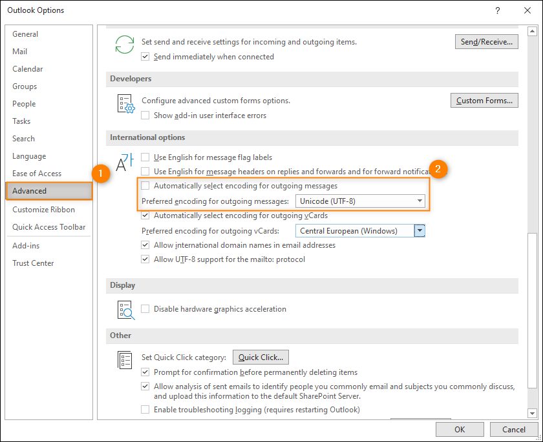This screenshot has height=442, width=543.
Task: Check Disable hardware graphics acceleration
Action: click(145, 309)
